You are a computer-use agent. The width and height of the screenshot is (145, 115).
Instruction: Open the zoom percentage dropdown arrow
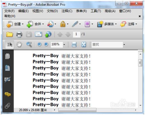point(64,44)
